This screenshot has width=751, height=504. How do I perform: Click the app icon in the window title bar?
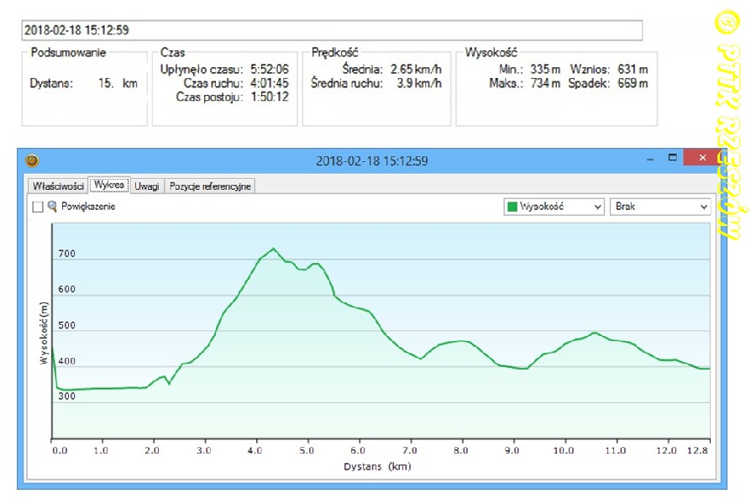coord(32,160)
